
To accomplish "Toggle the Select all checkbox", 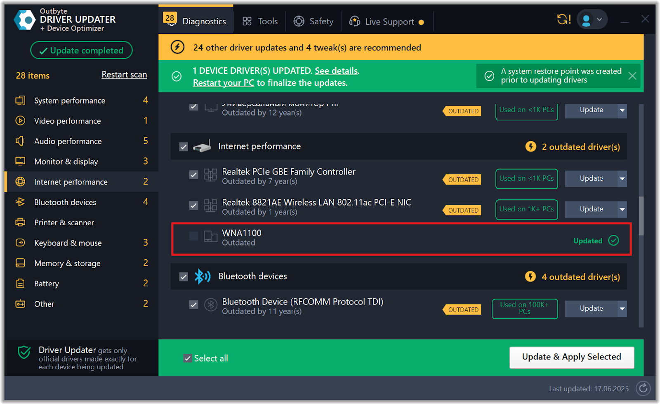I will 188,358.
